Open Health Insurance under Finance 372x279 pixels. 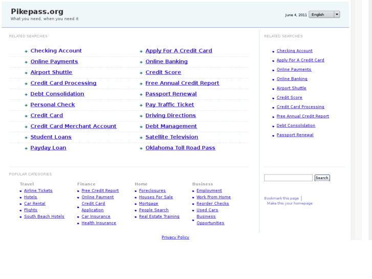(x=99, y=223)
